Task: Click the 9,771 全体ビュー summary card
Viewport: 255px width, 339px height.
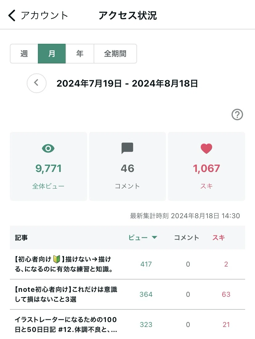Action: (48, 166)
